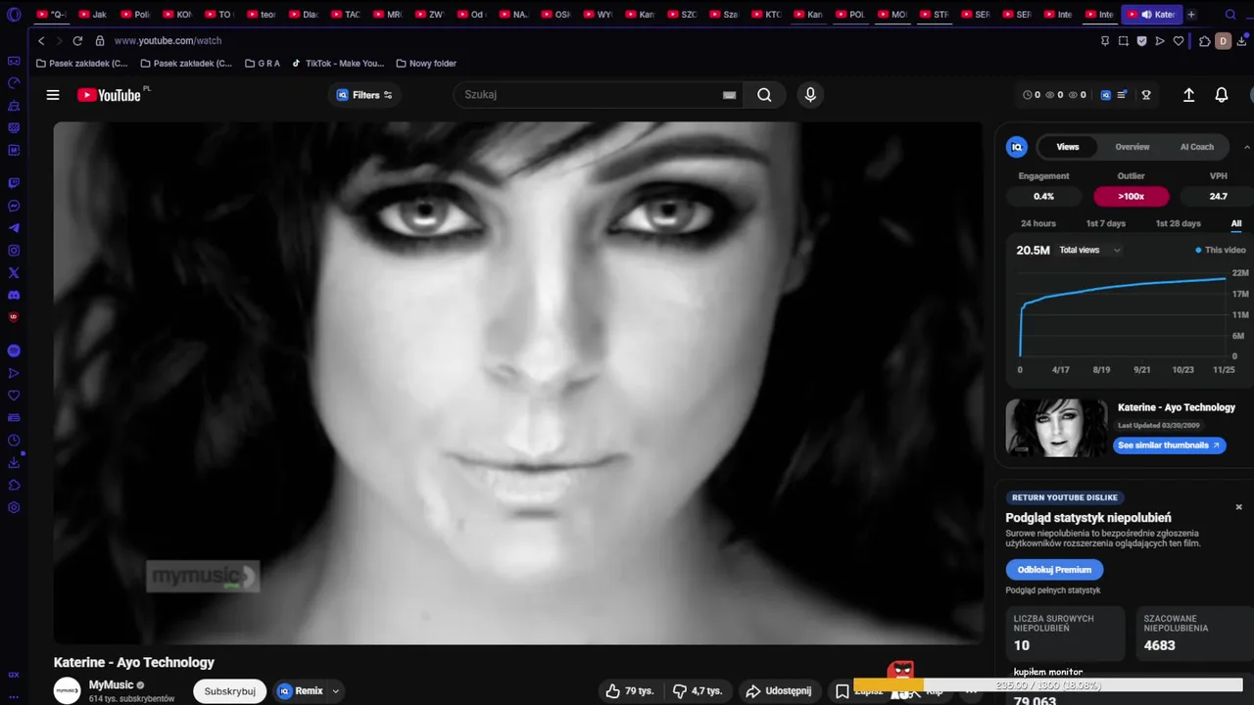Click the video player
1254x705 pixels.
[518, 383]
